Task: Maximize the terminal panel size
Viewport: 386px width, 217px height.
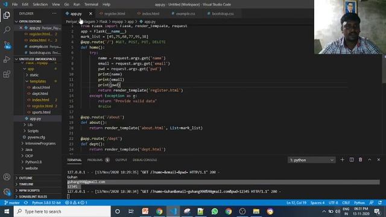Action: pyautogui.click(x=370, y=160)
